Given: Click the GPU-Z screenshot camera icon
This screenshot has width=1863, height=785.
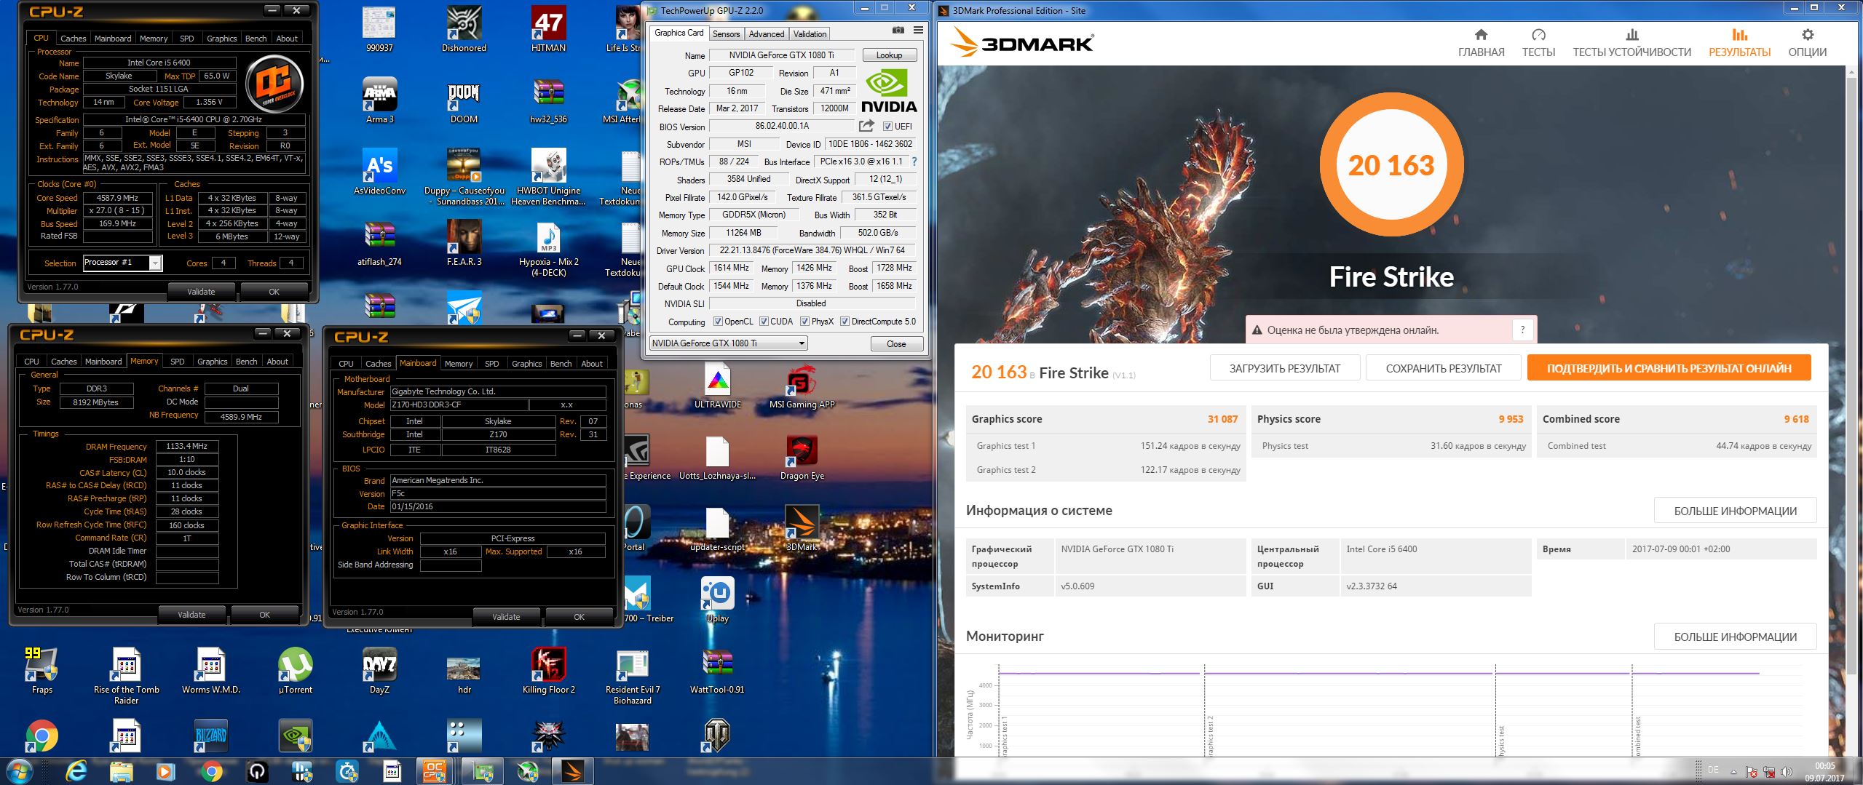Looking at the screenshot, I should [x=898, y=31].
